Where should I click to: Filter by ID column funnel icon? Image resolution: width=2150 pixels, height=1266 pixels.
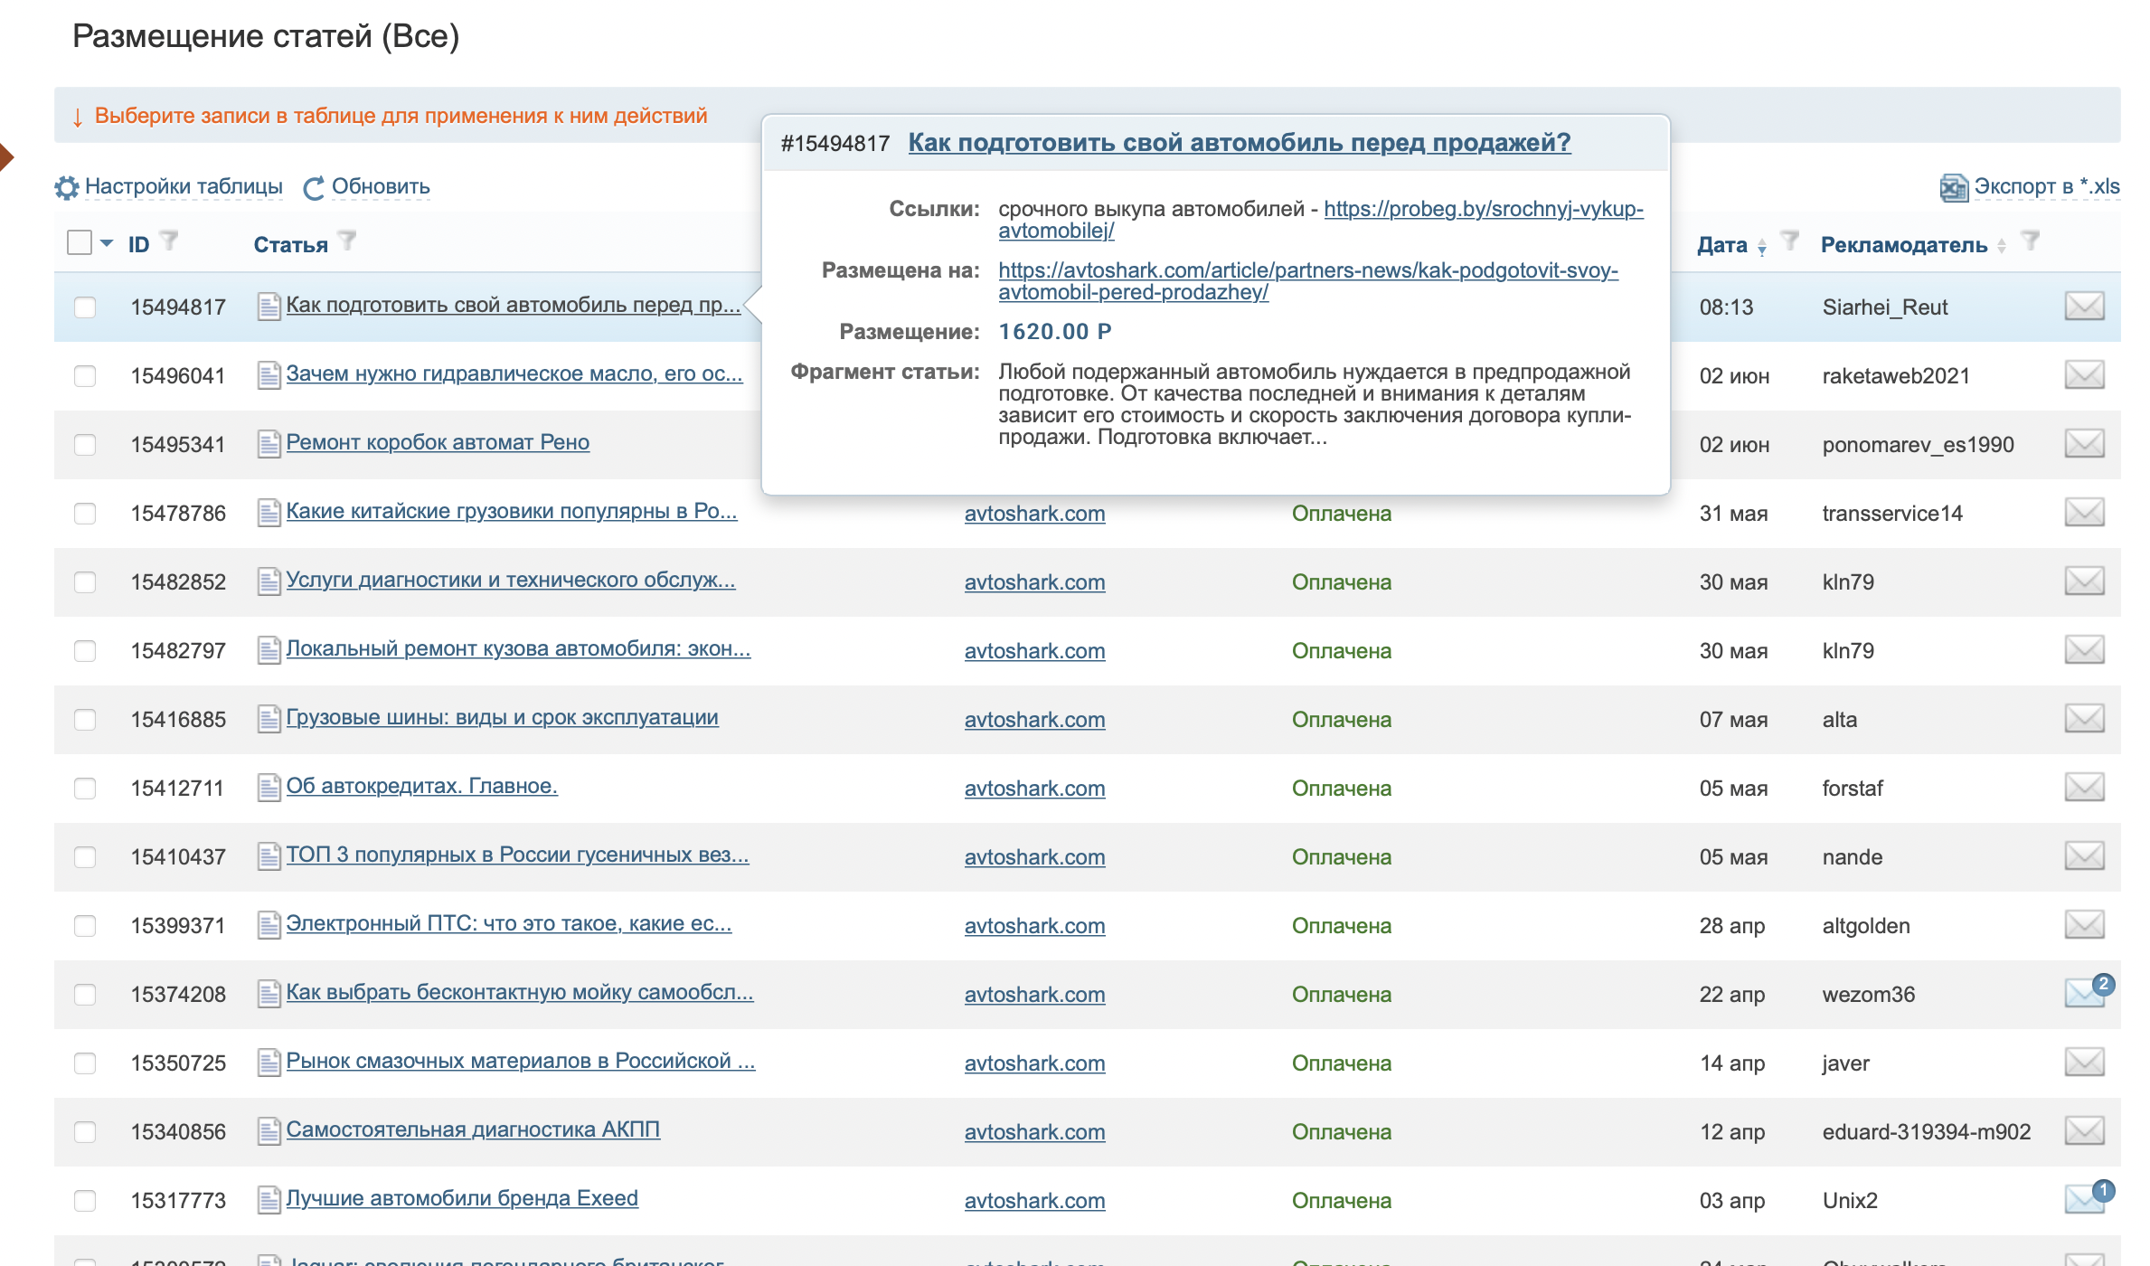[x=169, y=241]
